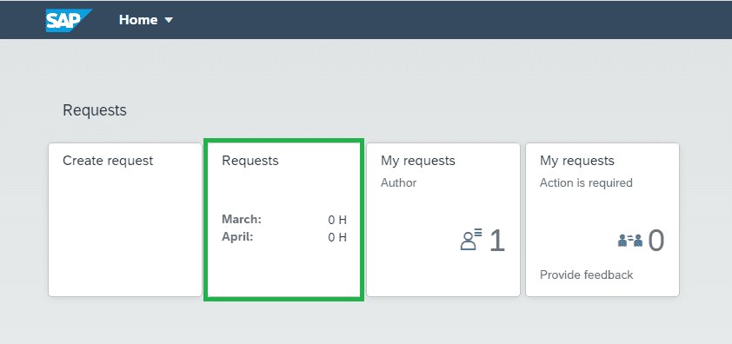Viewport: 732px width, 344px height.
Task: Click the April hours row
Action: tap(283, 237)
